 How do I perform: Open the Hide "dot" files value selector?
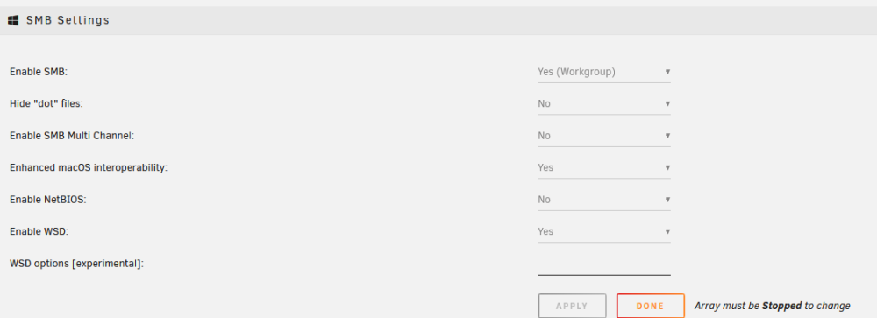pyautogui.click(x=604, y=104)
